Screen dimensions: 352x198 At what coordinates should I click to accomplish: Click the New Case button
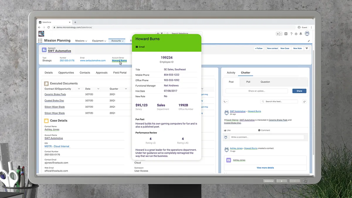coord(285,48)
